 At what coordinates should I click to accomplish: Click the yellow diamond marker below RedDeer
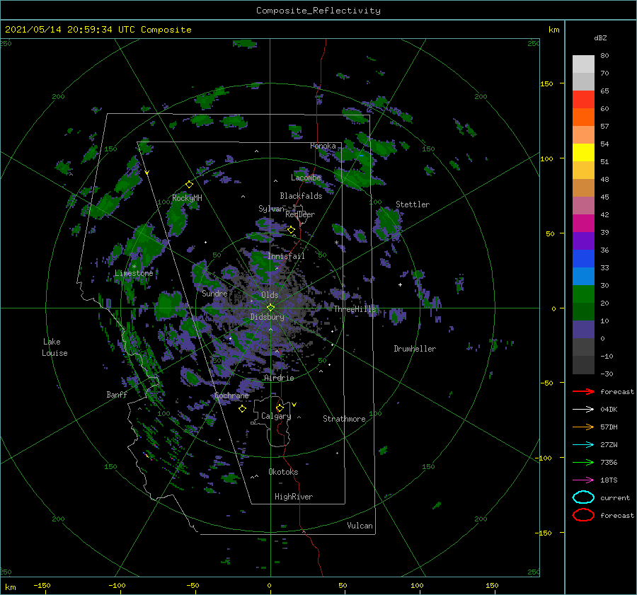[292, 230]
